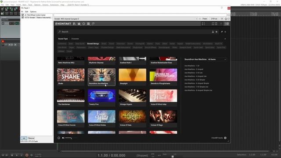Viewport: 281px width, 158px height.
Task: Click the Param button in FX header
Action: pyautogui.click(x=205, y=19)
